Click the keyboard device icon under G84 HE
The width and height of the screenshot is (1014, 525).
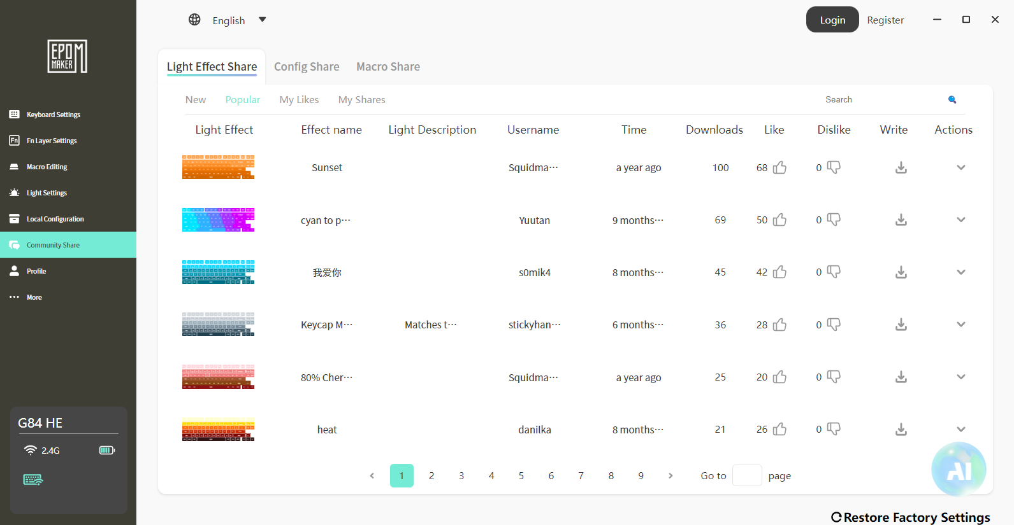(33, 479)
